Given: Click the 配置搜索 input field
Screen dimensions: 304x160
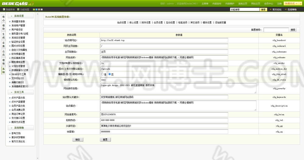Looking at the screenshot, I should 276,30.
